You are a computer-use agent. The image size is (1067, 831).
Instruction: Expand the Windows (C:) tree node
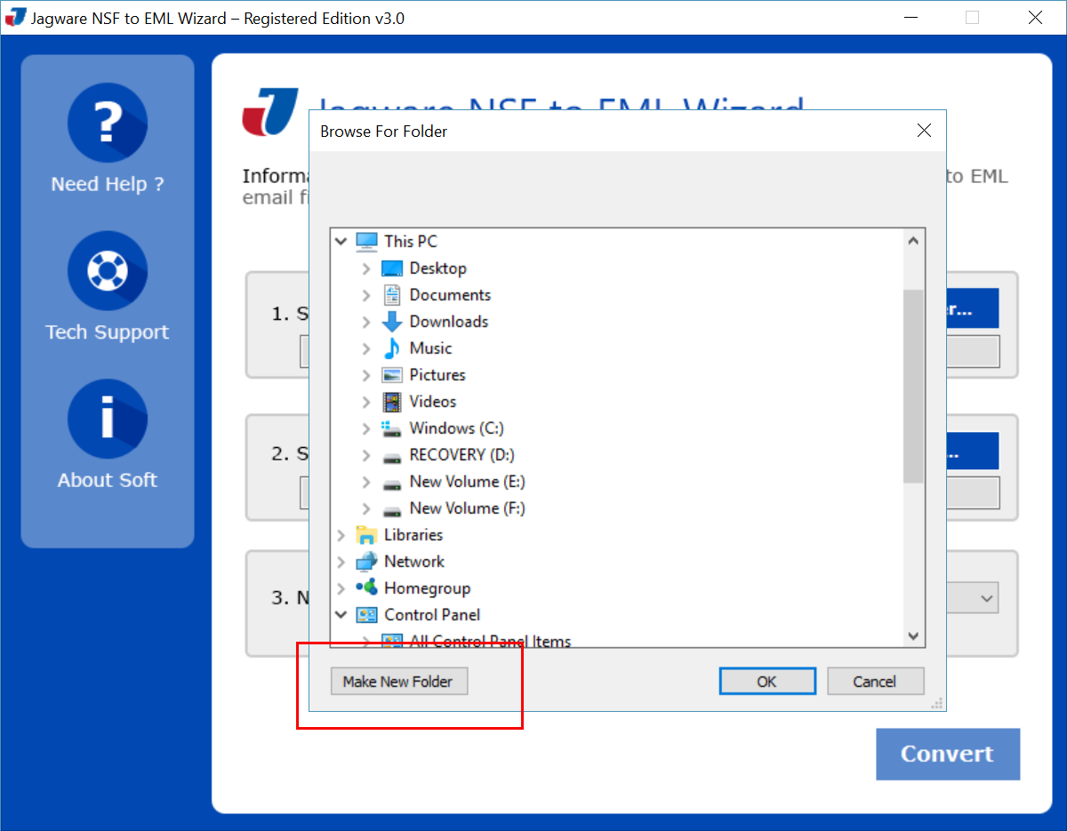[366, 428]
